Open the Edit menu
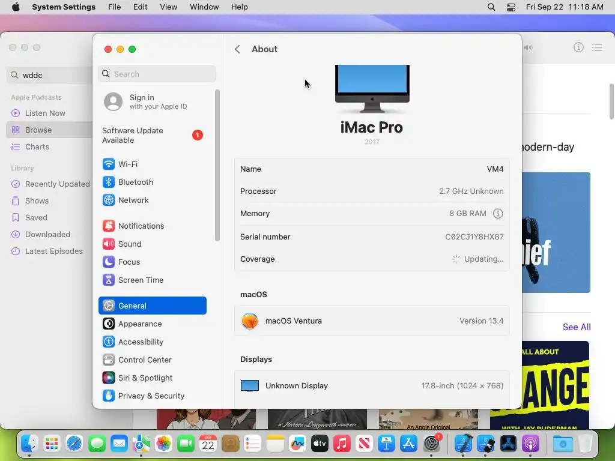The width and height of the screenshot is (615, 461). 140,7
